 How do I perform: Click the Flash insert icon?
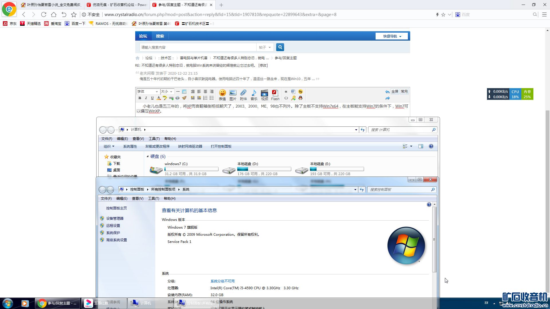(275, 94)
